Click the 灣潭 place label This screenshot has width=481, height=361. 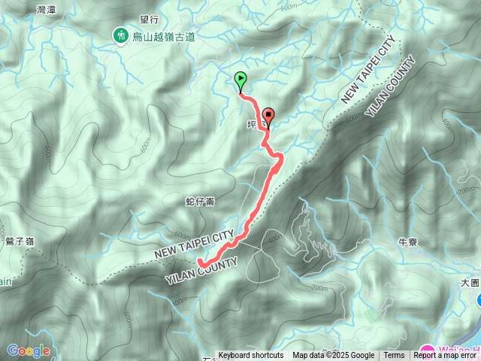coord(47,10)
